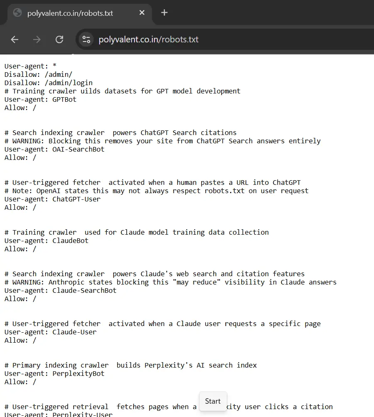Open site information icon in address bar
The height and width of the screenshot is (417, 374).
click(x=86, y=39)
